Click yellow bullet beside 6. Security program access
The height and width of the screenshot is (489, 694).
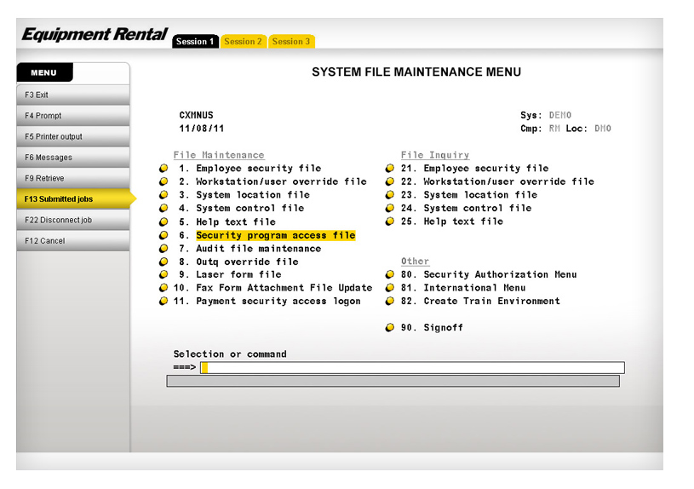[163, 235]
